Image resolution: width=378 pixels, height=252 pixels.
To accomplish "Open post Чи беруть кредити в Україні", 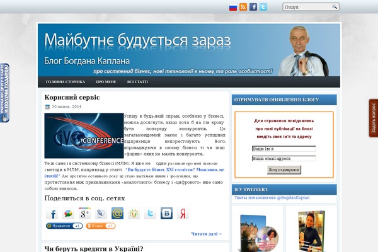I will pos(94,249).
